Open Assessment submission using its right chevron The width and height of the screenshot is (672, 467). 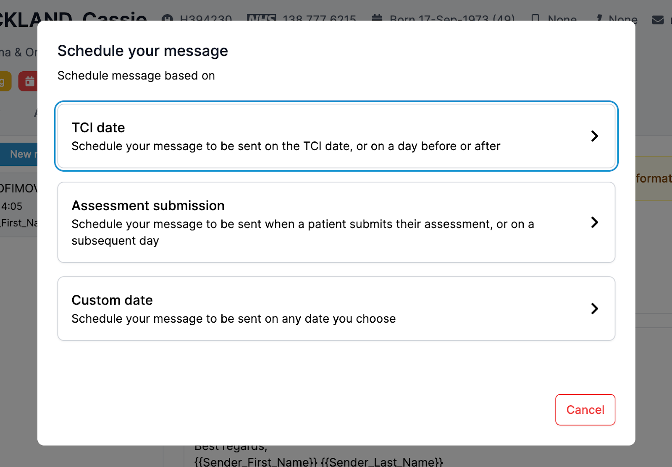point(594,222)
